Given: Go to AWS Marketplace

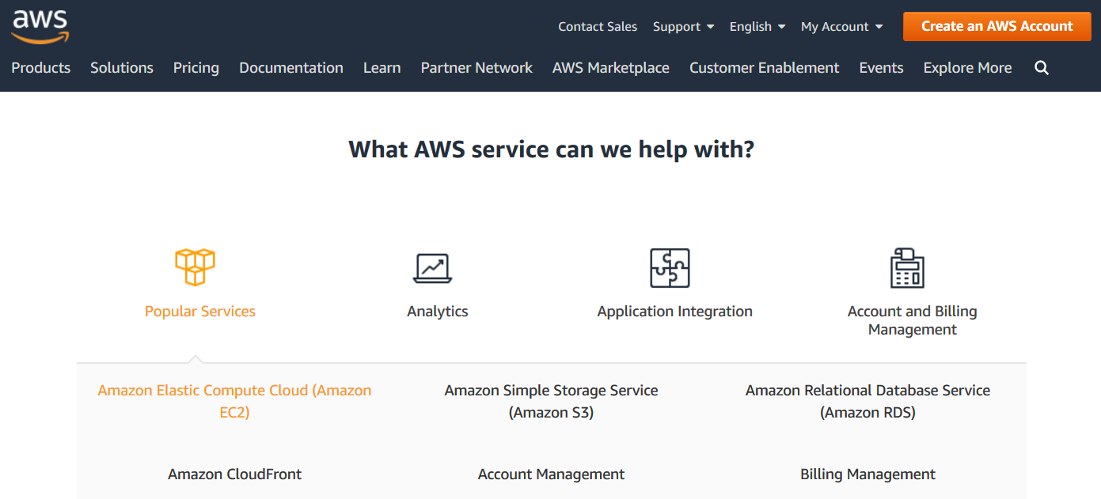Looking at the screenshot, I should [611, 68].
